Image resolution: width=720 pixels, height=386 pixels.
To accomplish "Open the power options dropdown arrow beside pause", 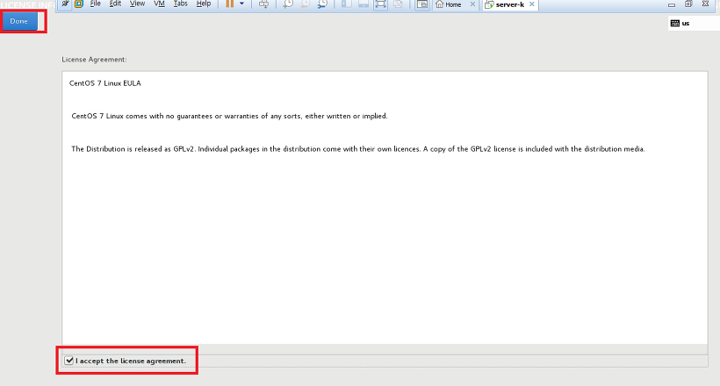I will coord(242,4).
